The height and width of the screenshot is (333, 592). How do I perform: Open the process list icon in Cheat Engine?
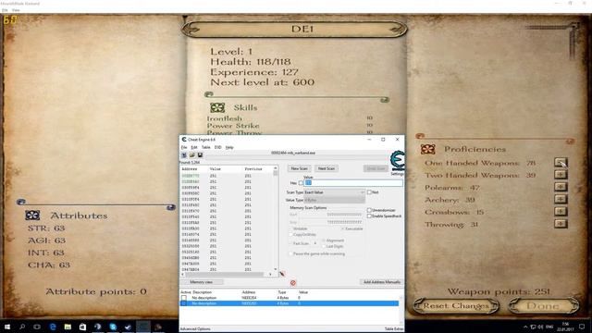tap(184, 155)
